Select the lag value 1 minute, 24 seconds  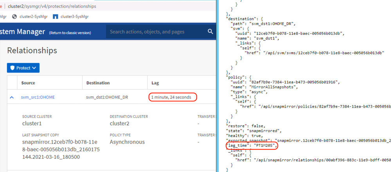coord(173,97)
